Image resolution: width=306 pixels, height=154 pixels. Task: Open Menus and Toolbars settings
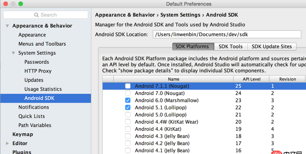click(42, 44)
